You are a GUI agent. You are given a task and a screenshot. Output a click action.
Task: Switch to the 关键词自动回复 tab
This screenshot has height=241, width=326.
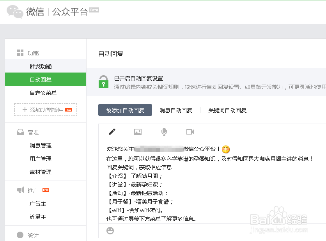click(228, 110)
